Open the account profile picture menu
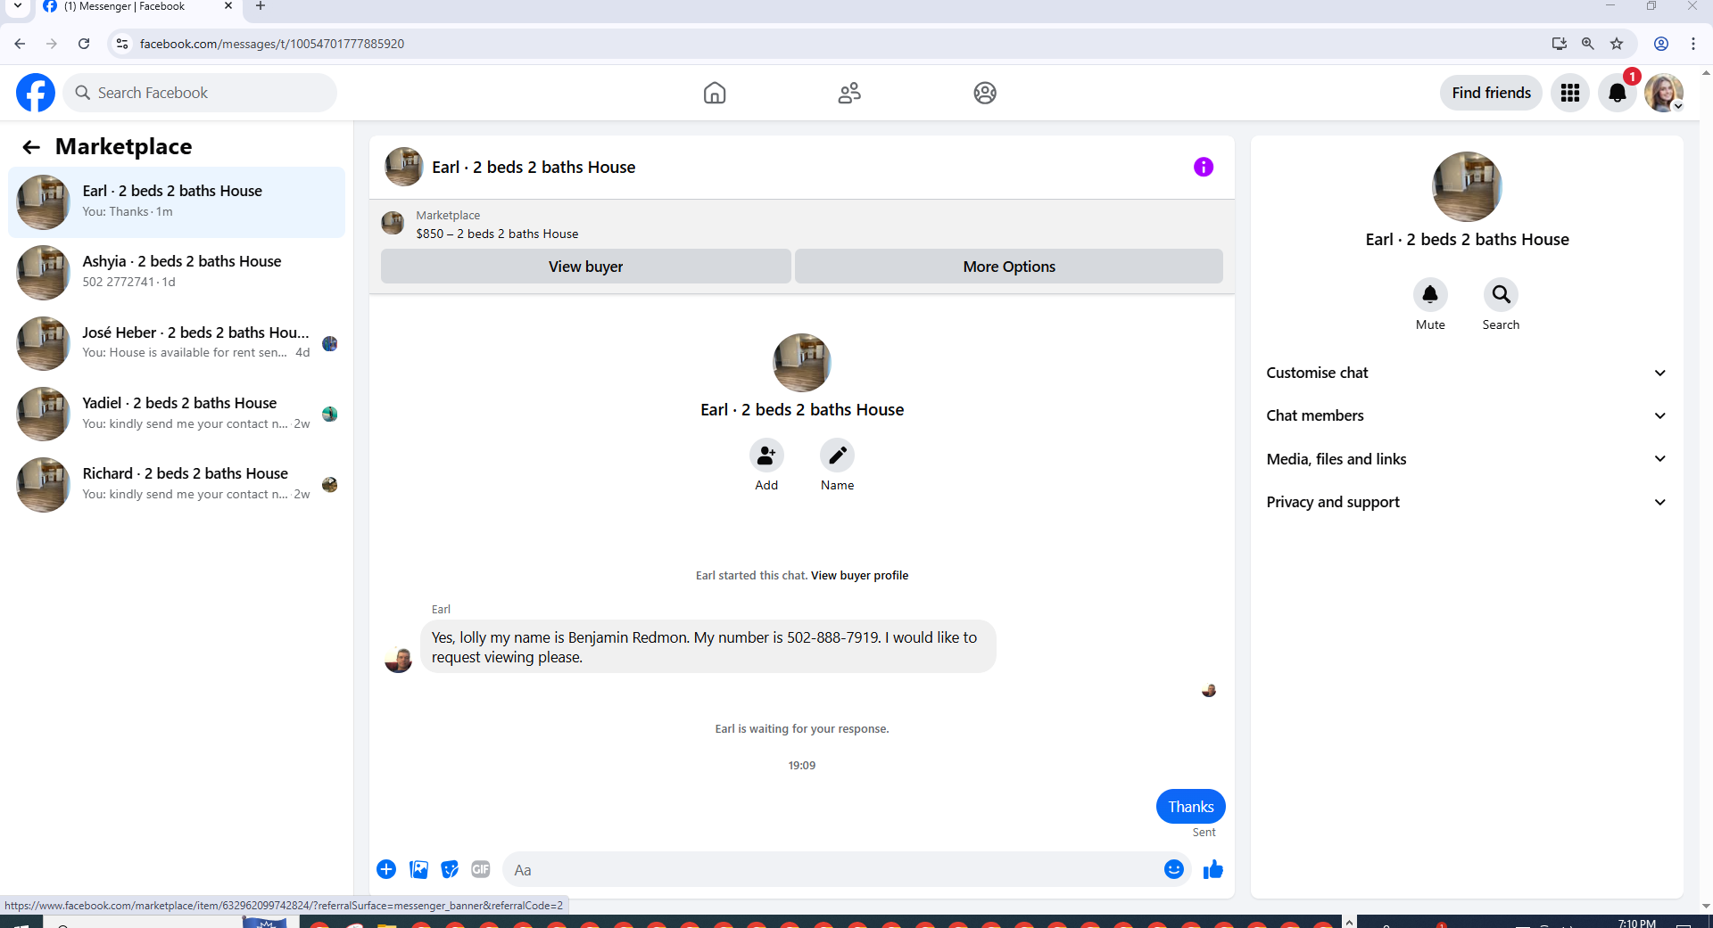This screenshot has width=1713, height=928. pyautogui.click(x=1664, y=93)
